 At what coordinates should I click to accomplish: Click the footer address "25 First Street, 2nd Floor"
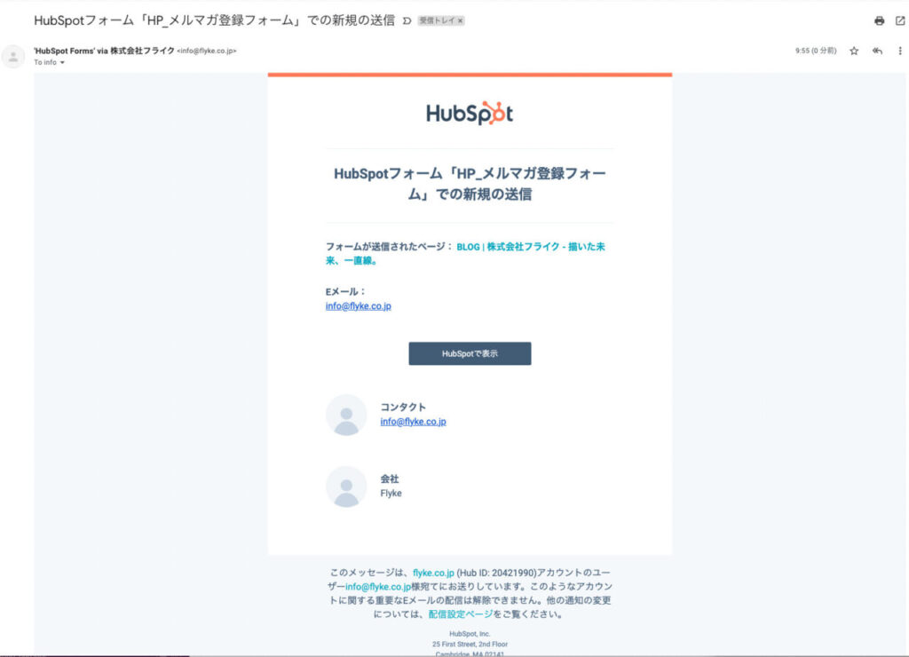click(470, 645)
